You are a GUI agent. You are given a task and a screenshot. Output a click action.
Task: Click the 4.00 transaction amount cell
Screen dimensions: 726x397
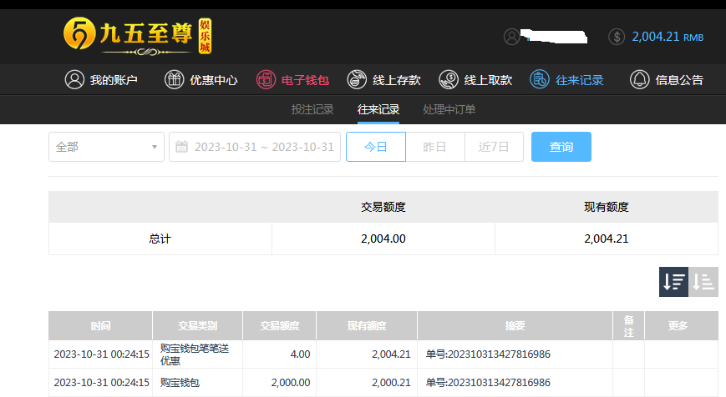[280, 354]
